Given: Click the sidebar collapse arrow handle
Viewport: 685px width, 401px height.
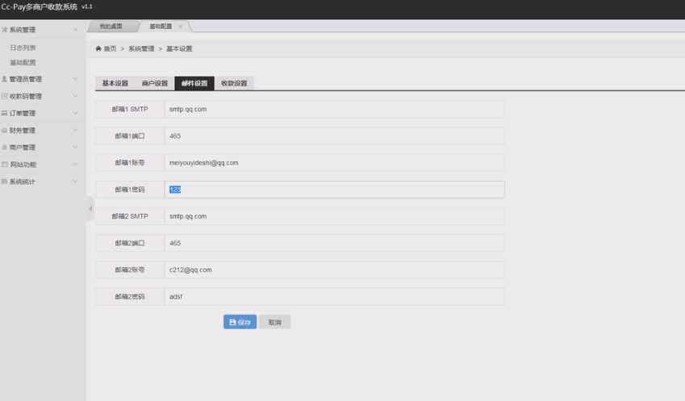Looking at the screenshot, I should [x=90, y=209].
